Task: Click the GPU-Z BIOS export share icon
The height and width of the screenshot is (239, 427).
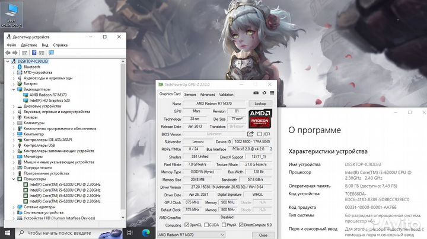Action: tap(250, 134)
